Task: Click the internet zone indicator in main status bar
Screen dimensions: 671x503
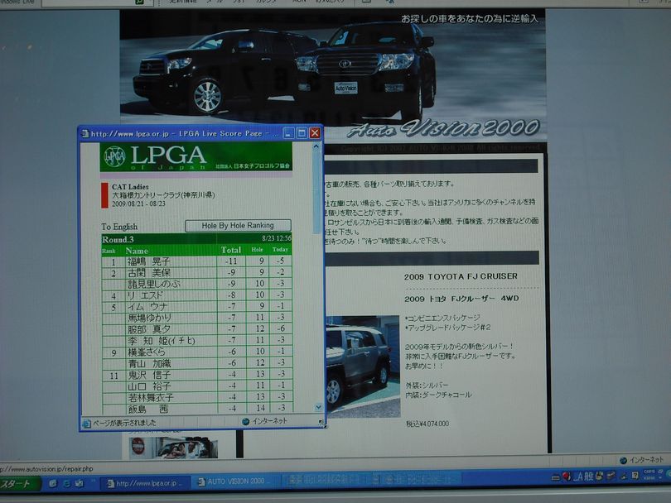Action: pyautogui.click(x=624, y=460)
